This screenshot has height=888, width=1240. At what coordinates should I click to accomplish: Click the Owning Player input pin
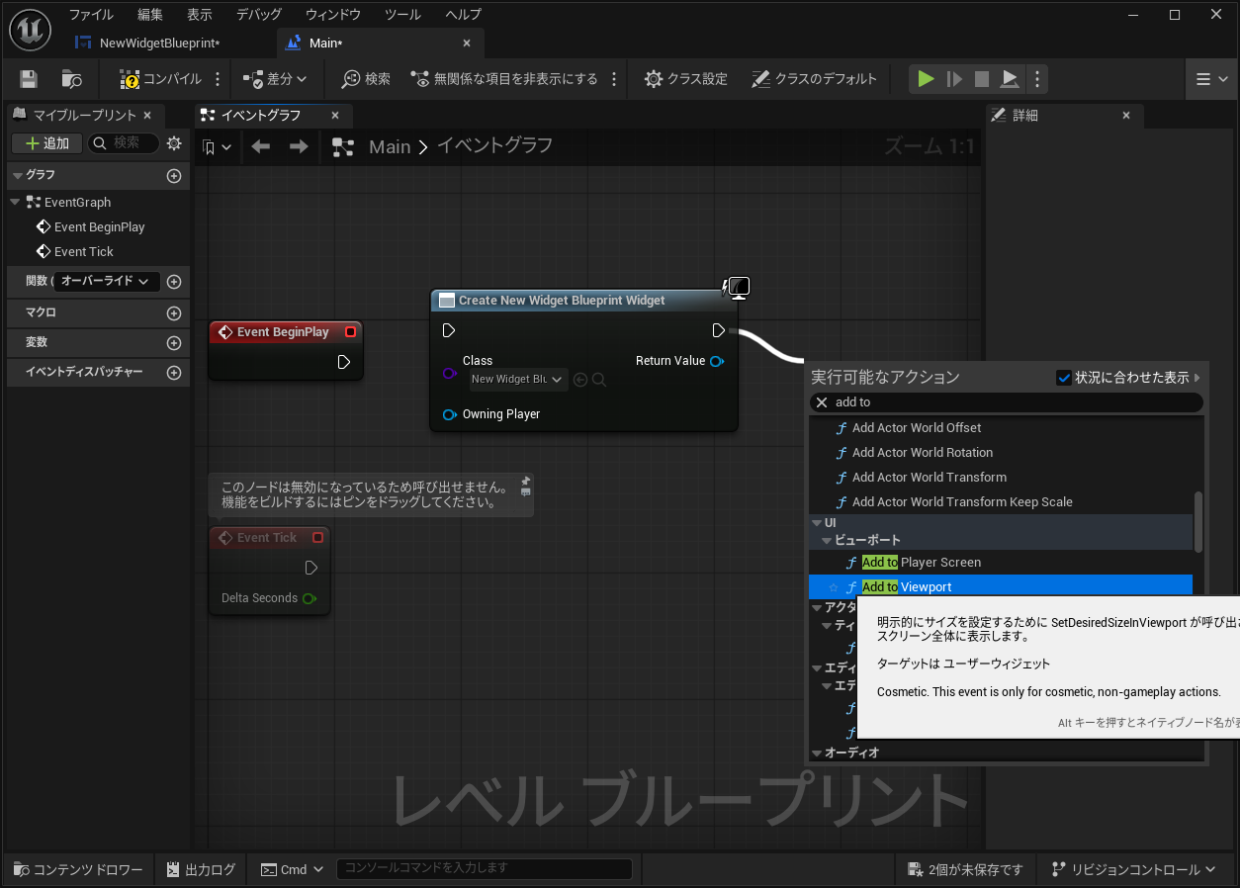click(449, 414)
